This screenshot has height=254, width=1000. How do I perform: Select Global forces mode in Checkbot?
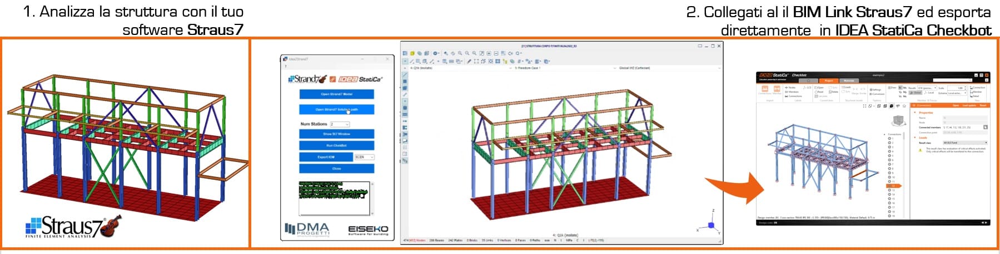click(916, 93)
